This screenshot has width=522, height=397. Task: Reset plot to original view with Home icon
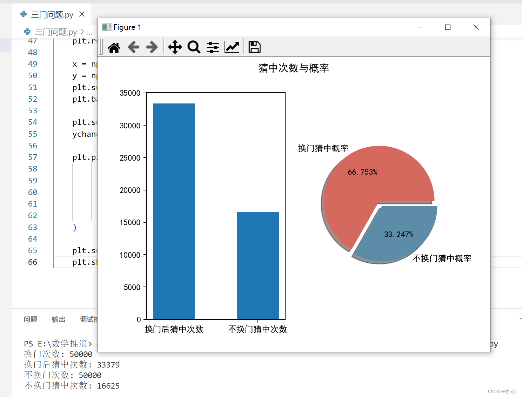(x=114, y=47)
